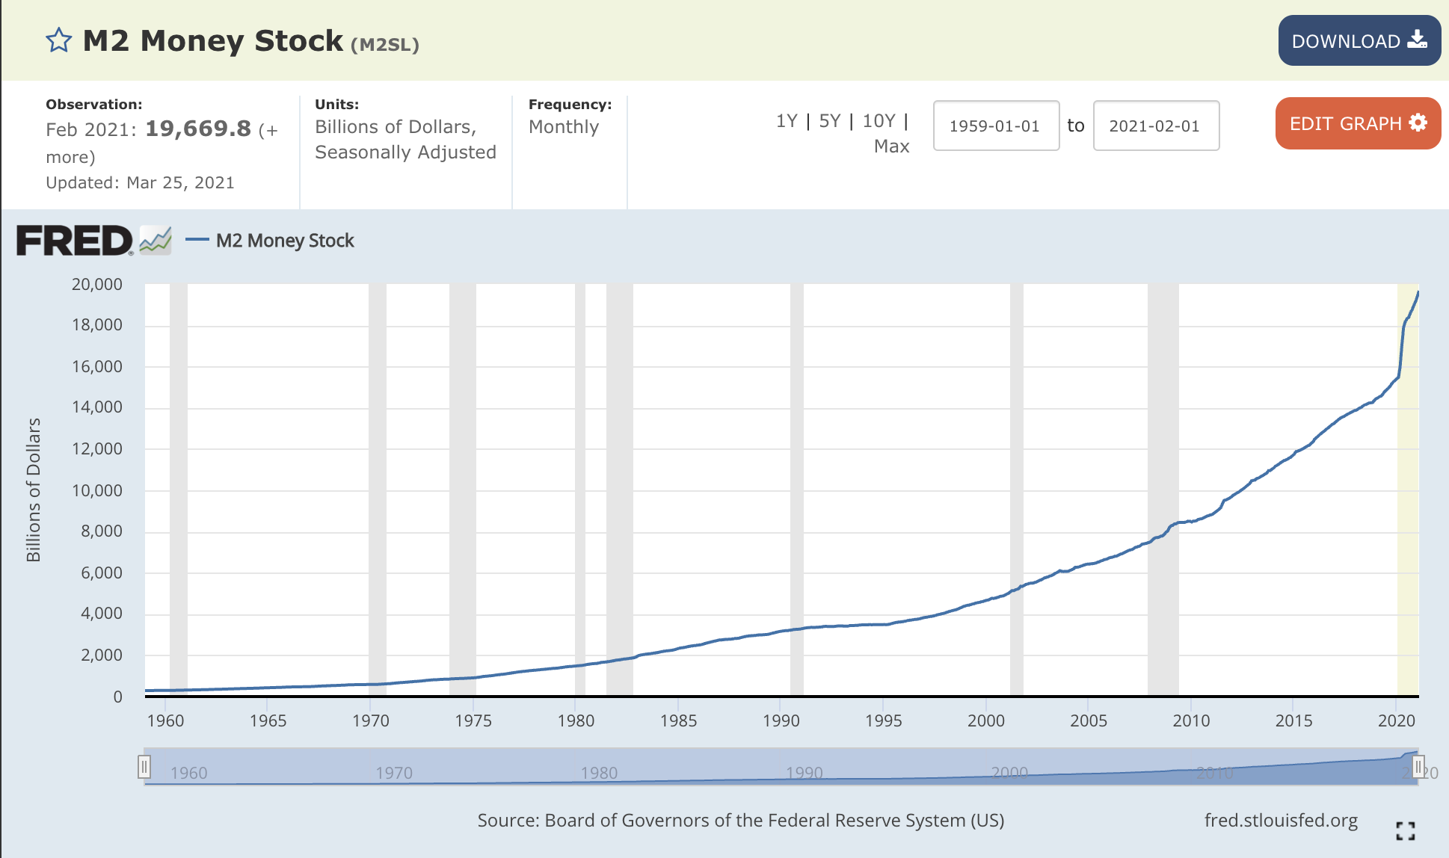Image resolution: width=1449 pixels, height=858 pixels.
Task: Click the sparkline chart icon beside FRED logo
Action: (x=155, y=240)
